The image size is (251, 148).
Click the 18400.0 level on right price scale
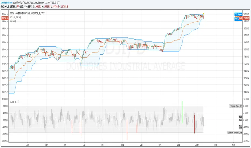[246, 42]
